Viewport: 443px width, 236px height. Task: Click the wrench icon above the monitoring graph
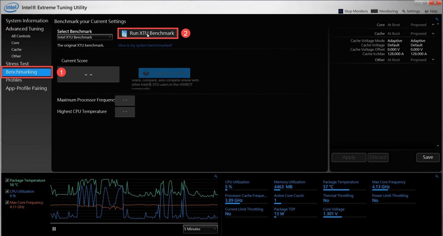coord(216,176)
